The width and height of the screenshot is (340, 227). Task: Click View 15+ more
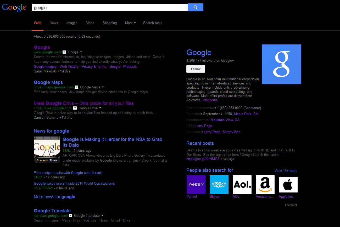click(x=286, y=171)
